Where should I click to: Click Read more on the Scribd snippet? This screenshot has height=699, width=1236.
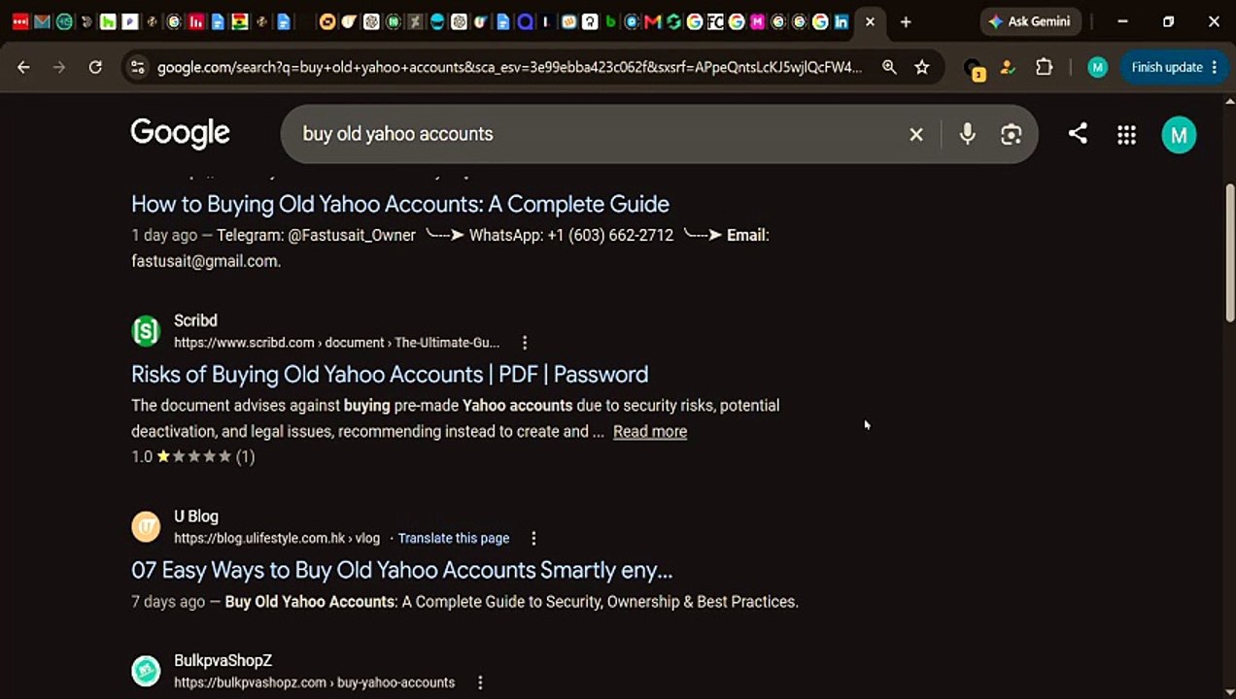(x=650, y=431)
